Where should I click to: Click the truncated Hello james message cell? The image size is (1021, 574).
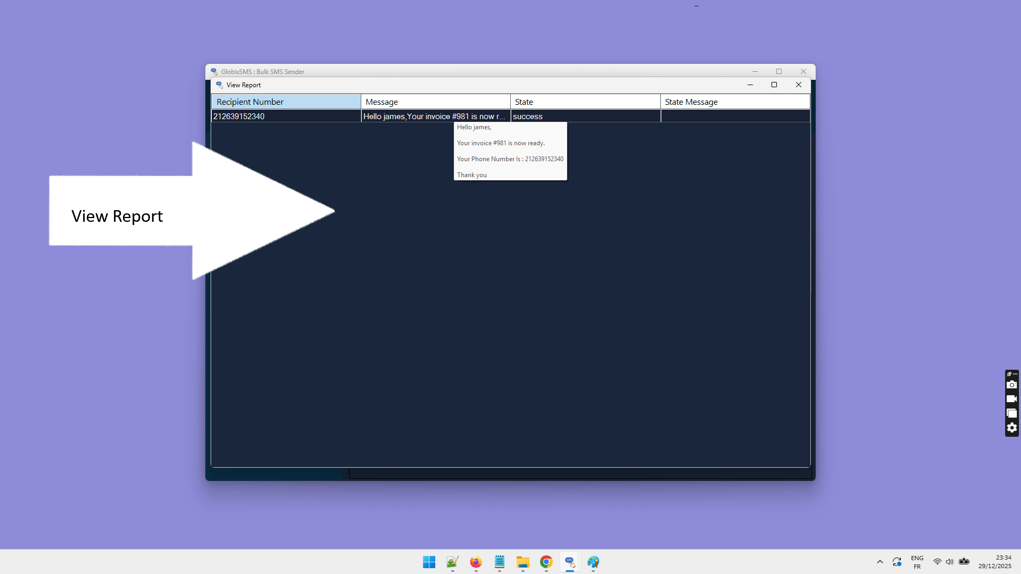tap(435, 116)
